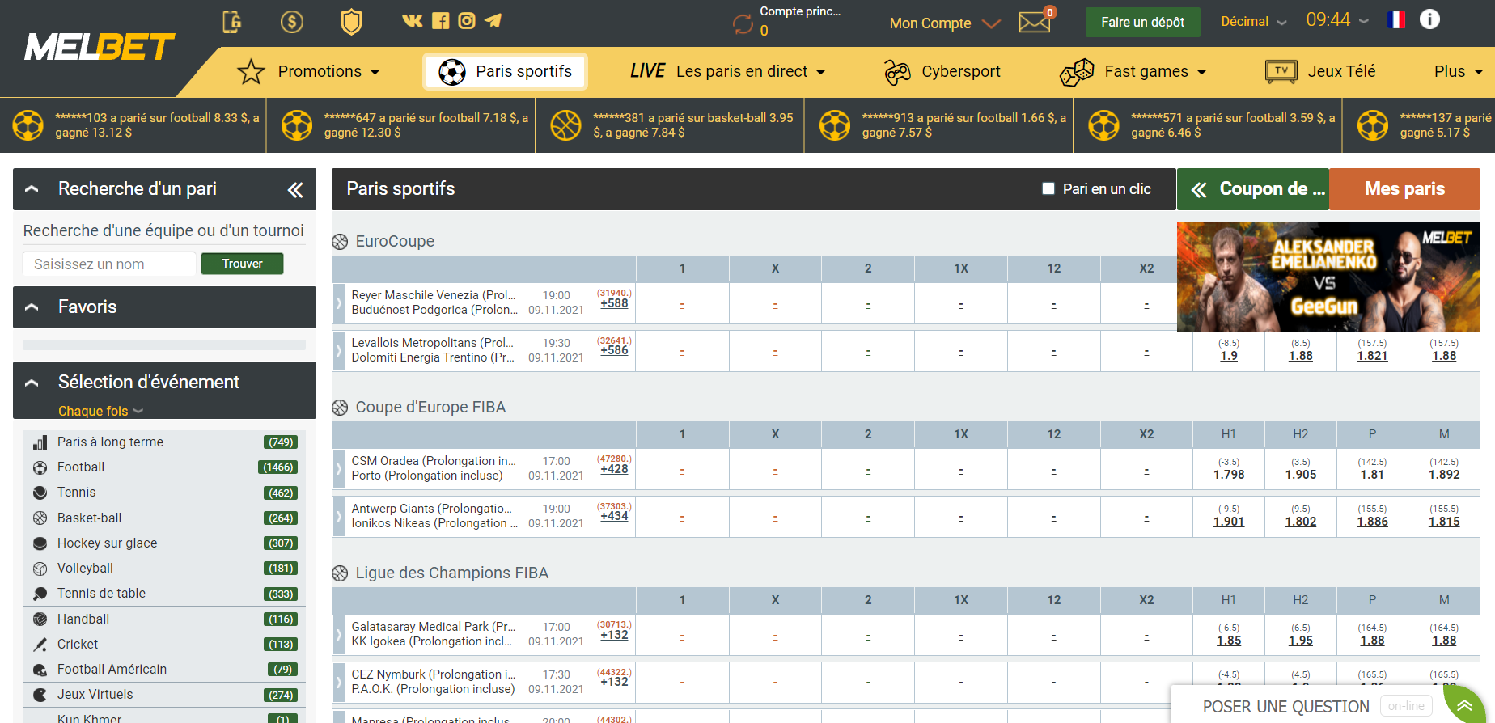The height and width of the screenshot is (723, 1495).
Task: Collapse sidebar with double-chevron icon
Action: tap(295, 190)
